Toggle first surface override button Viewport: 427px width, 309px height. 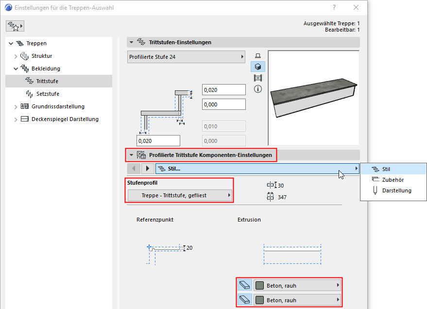pos(244,285)
